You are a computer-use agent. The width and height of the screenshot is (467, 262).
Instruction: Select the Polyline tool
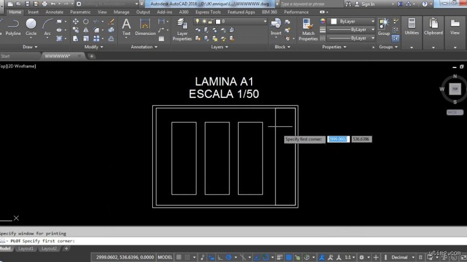tap(13, 27)
